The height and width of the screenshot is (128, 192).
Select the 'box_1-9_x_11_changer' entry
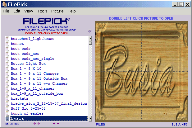click(32, 89)
